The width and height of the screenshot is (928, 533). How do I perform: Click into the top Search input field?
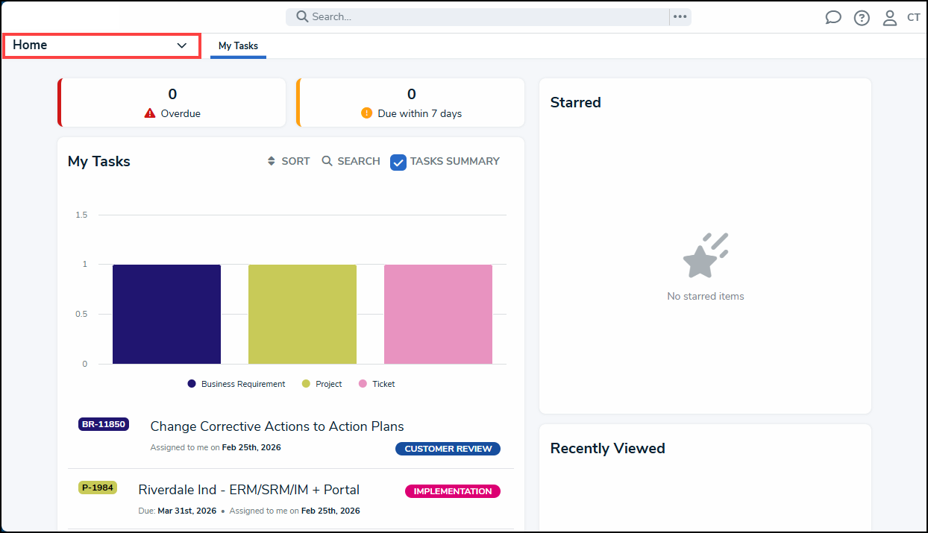pyautogui.click(x=485, y=16)
